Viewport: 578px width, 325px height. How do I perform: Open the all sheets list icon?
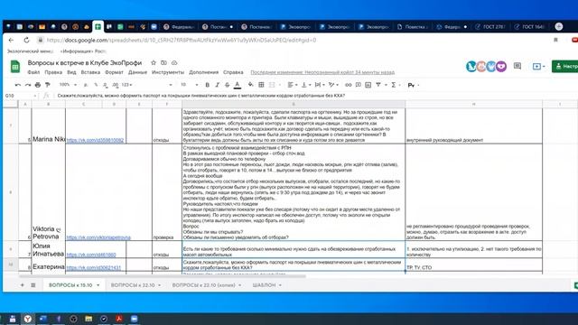(33, 285)
